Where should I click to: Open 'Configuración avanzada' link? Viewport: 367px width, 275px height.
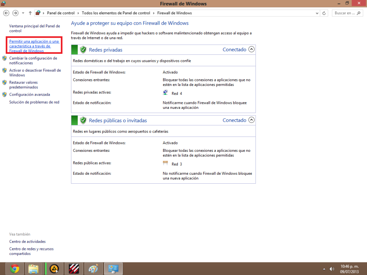29,95
